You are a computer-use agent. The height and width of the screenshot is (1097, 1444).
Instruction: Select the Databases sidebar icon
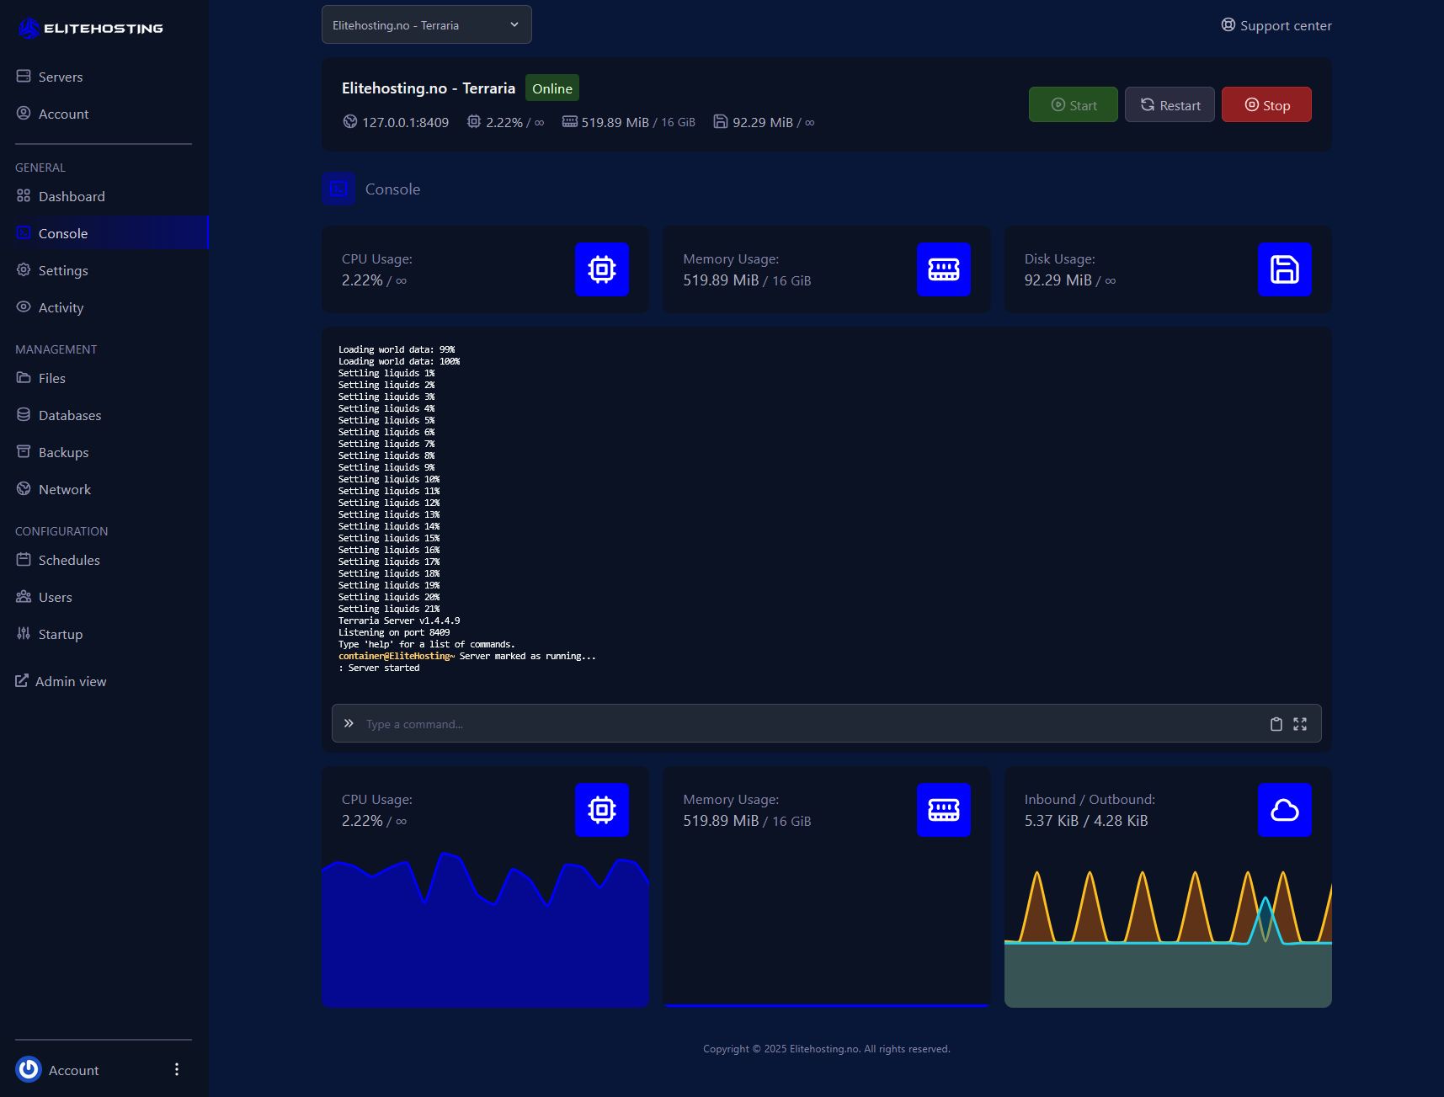pyautogui.click(x=24, y=414)
